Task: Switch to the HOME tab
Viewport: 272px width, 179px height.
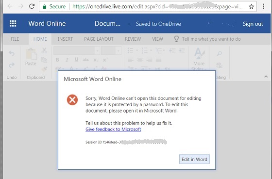Action: tap(40, 39)
